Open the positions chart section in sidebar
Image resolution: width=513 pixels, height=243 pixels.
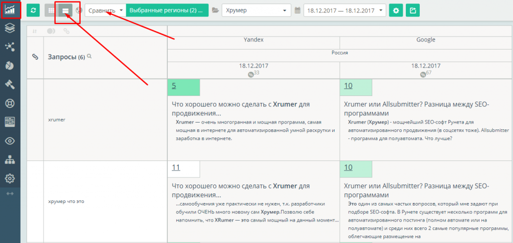(x=10, y=9)
